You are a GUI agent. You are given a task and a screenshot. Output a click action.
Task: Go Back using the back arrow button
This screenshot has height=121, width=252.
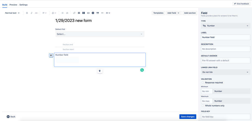11,117
